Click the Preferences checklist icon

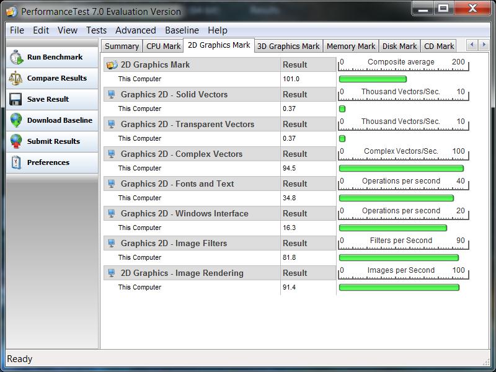[16, 162]
